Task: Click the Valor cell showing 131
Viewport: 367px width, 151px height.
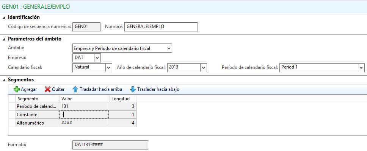Action: [x=84, y=106]
